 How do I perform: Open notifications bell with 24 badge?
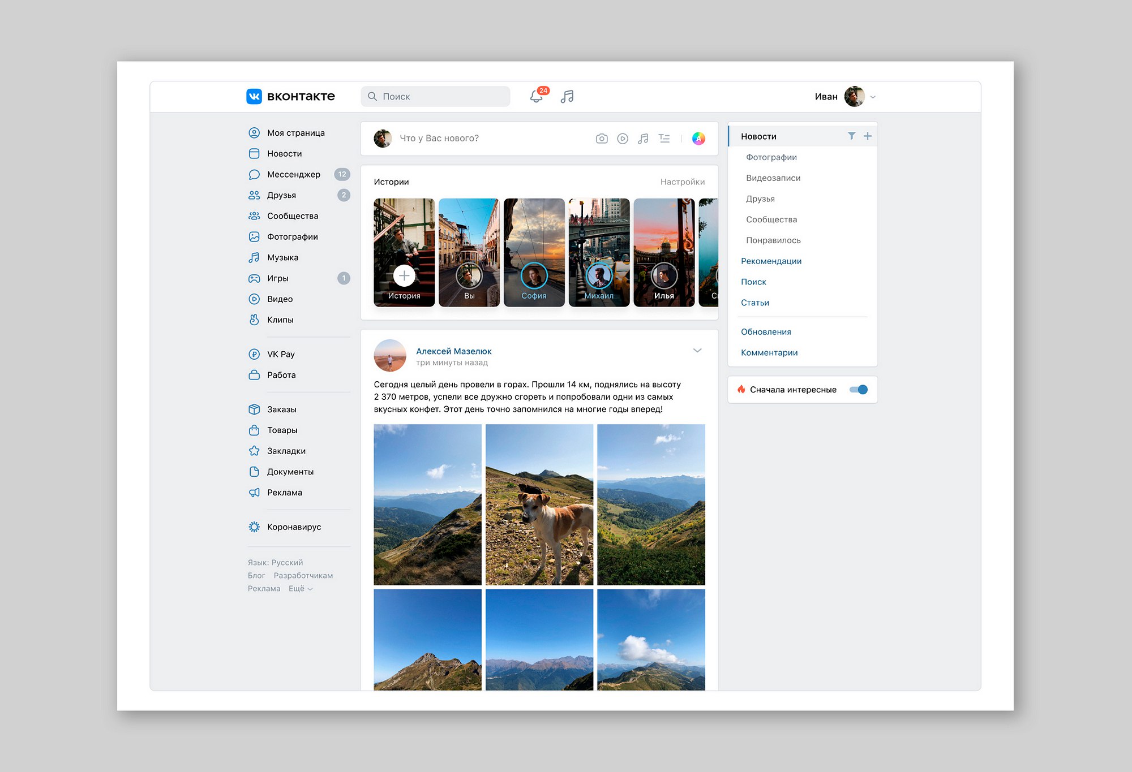pyautogui.click(x=537, y=96)
